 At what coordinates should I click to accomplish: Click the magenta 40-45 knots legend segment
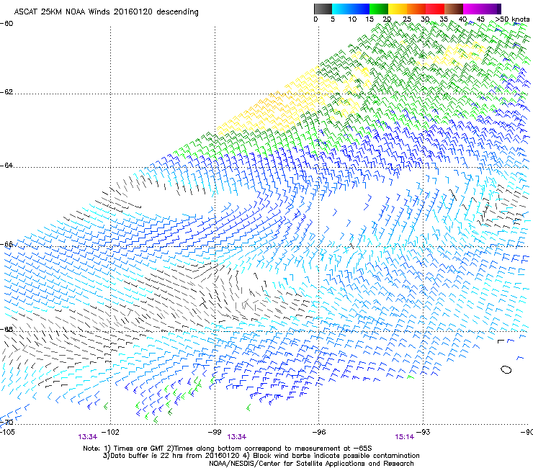472,9
